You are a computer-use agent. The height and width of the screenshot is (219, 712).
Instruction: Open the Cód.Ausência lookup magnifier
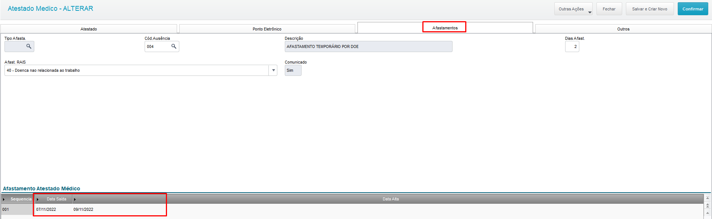click(174, 46)
